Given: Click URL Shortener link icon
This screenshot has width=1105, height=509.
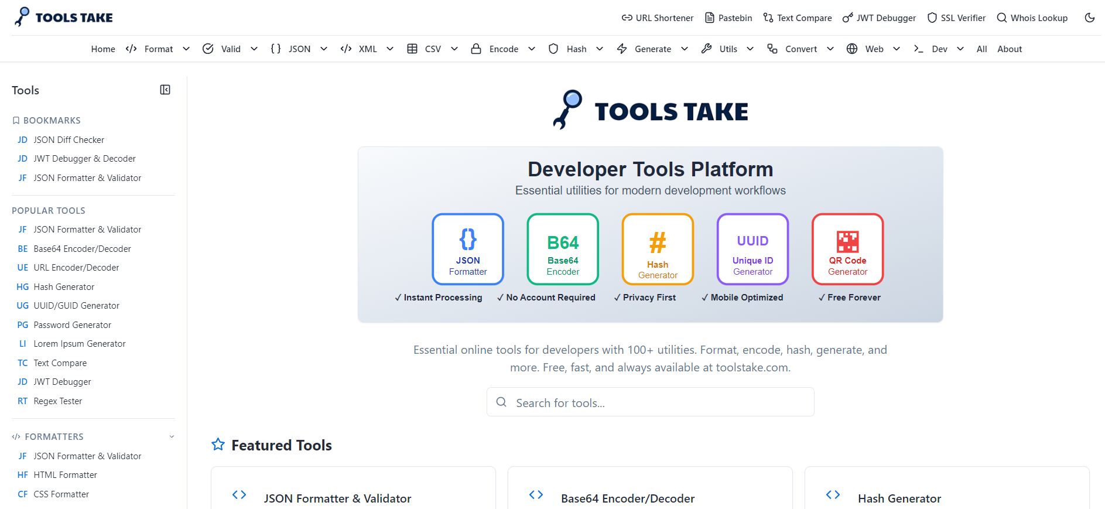Looking at the screenshot, I should tap(627, 18).
